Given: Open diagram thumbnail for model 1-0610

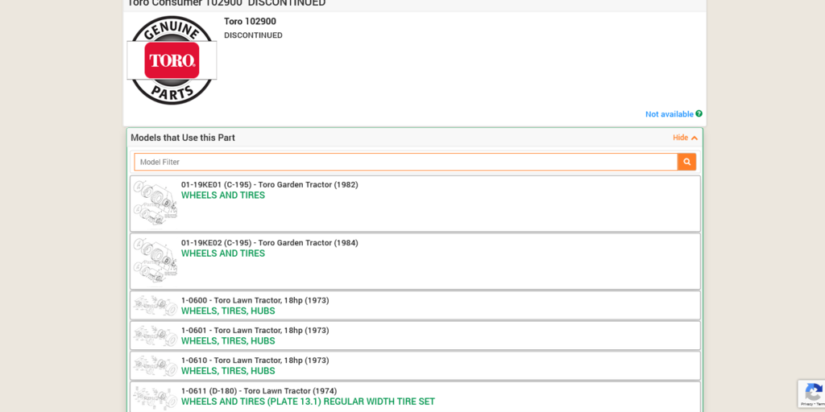Looking at the screenshot, I should (x=155, y=365).
